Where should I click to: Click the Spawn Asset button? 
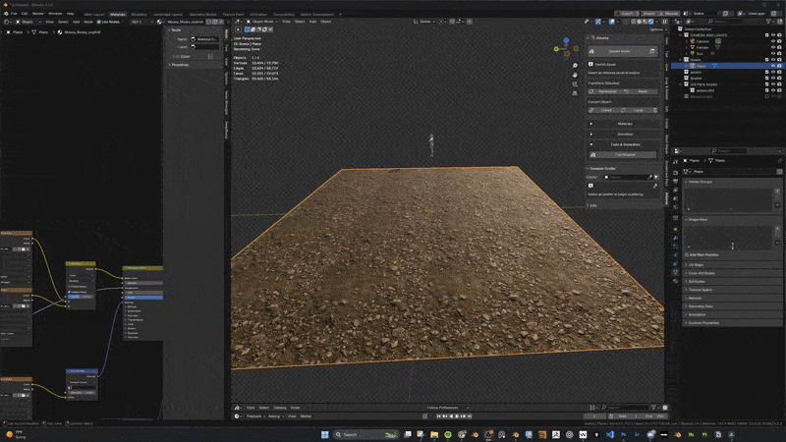(619, 50)
